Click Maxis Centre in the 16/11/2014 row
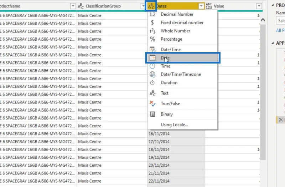This screenshot has width=285, height=187. [112, 134]
